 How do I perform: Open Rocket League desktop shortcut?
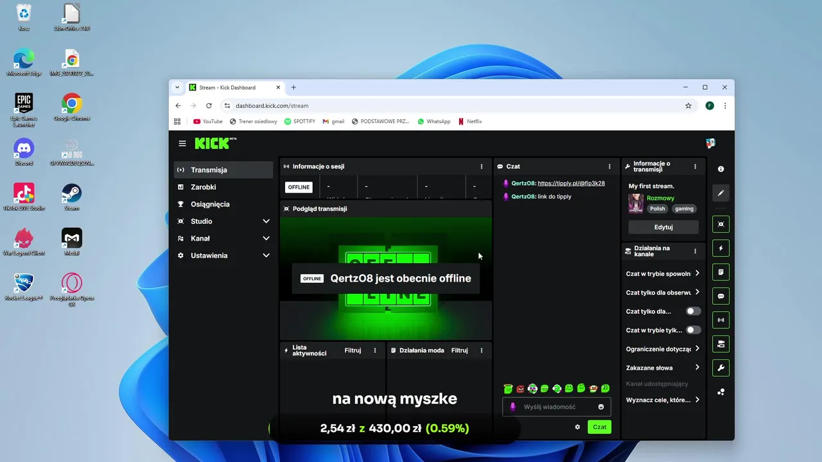(x=24, y=287)
